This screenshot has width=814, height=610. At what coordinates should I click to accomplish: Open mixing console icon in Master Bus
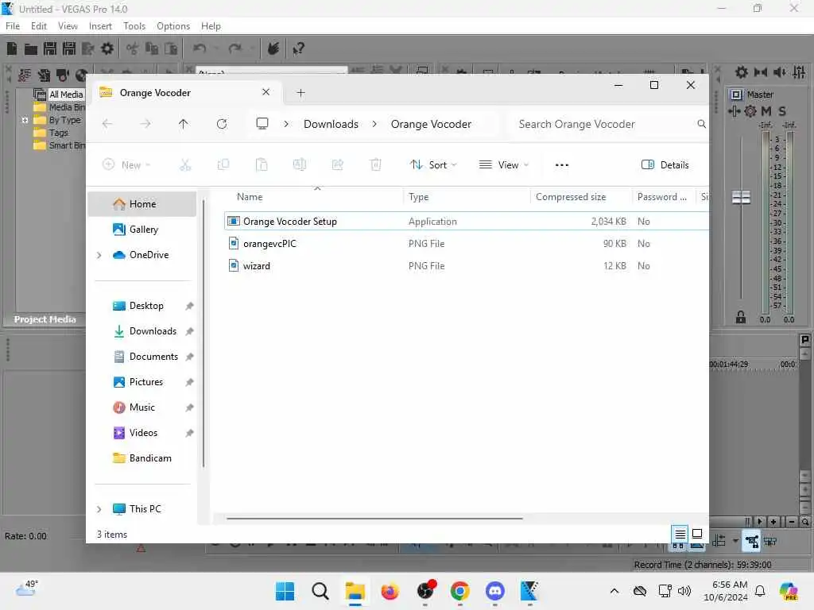800,72
